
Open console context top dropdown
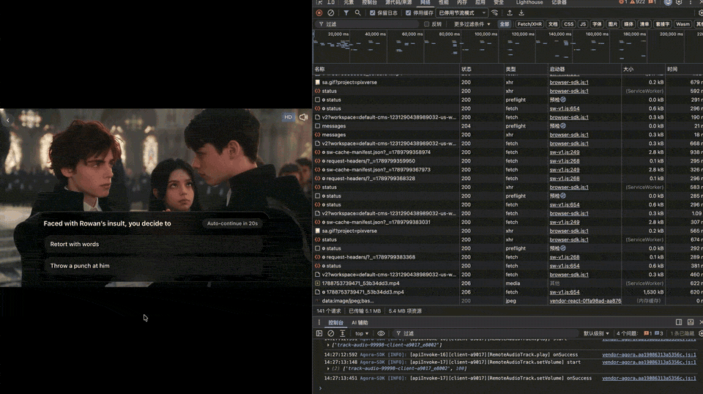pyautogui.click(x=362, y=333)
